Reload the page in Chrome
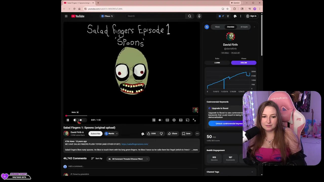324x182 pixels. pyautogui.click(x=74, y=9)
